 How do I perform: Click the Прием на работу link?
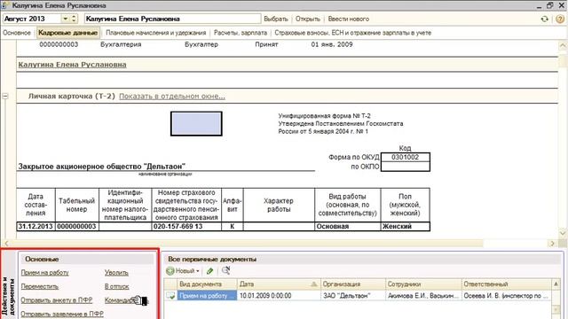[45, 273]
